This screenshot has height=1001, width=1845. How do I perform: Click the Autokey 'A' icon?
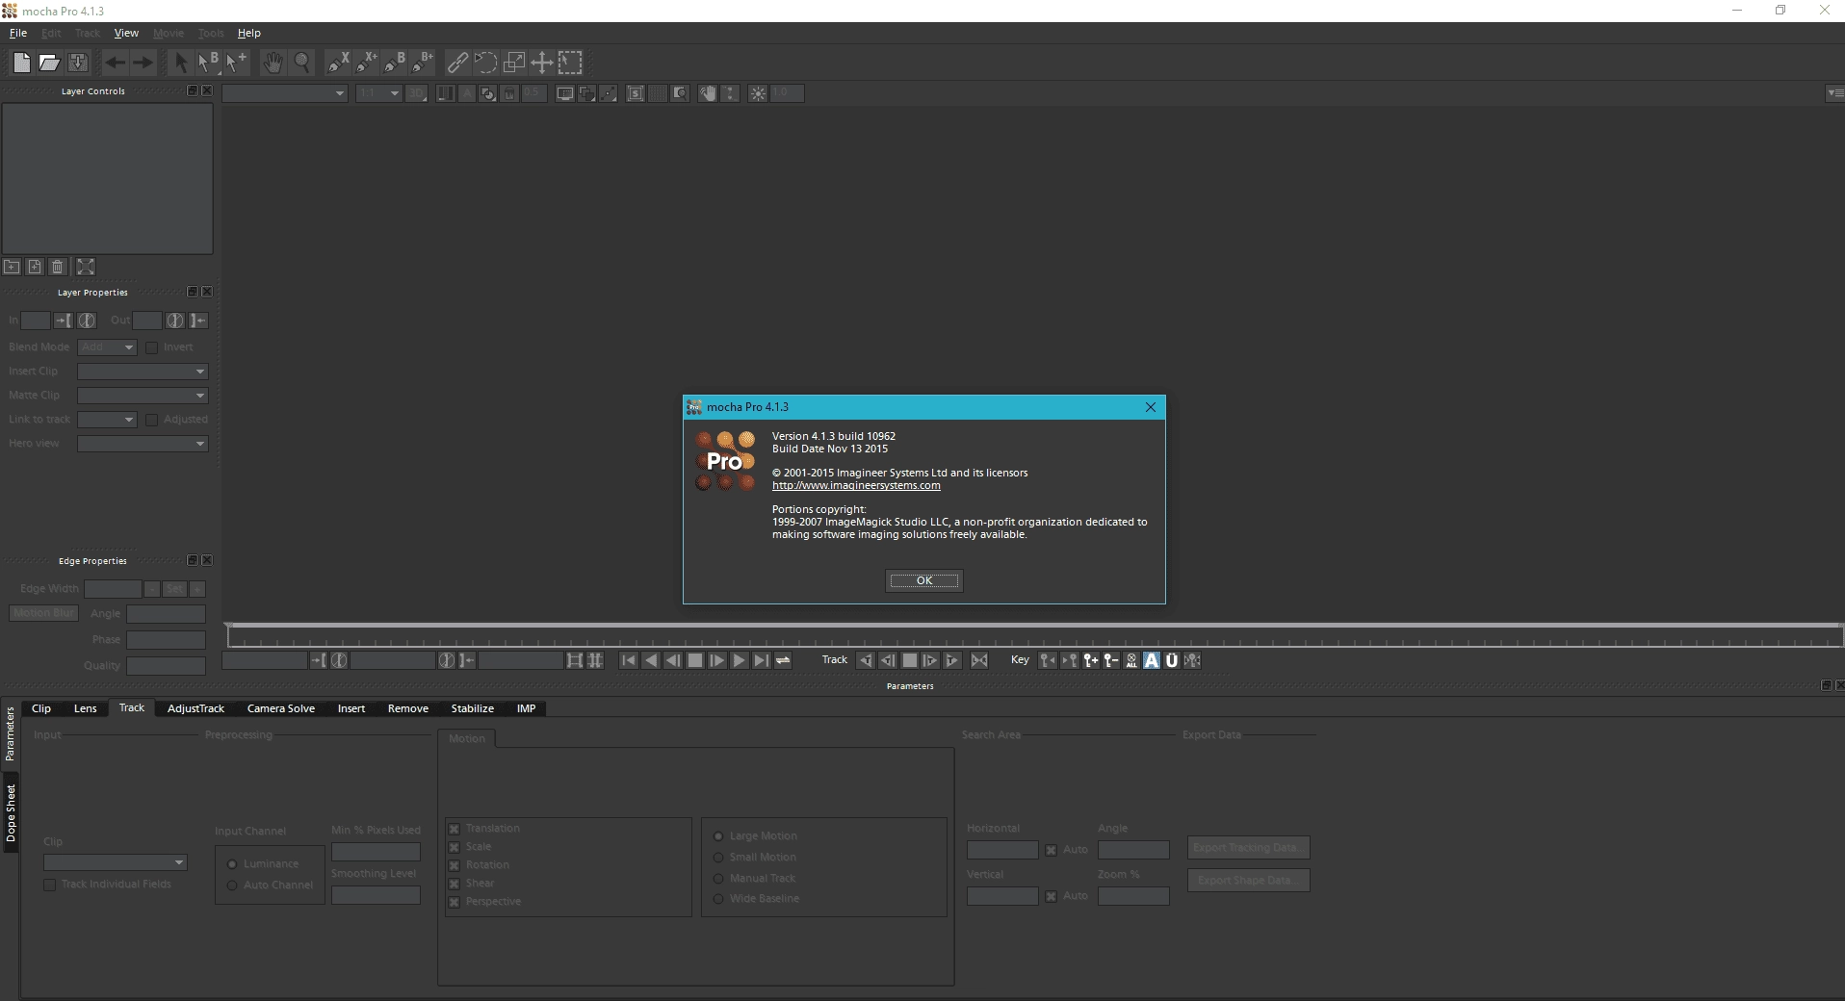click(x=1152, y=660)
